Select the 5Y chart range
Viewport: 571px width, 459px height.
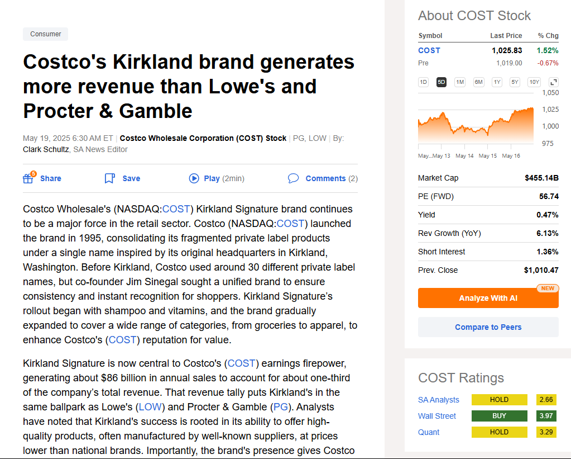pyautogui.click(x=515, y=82)
